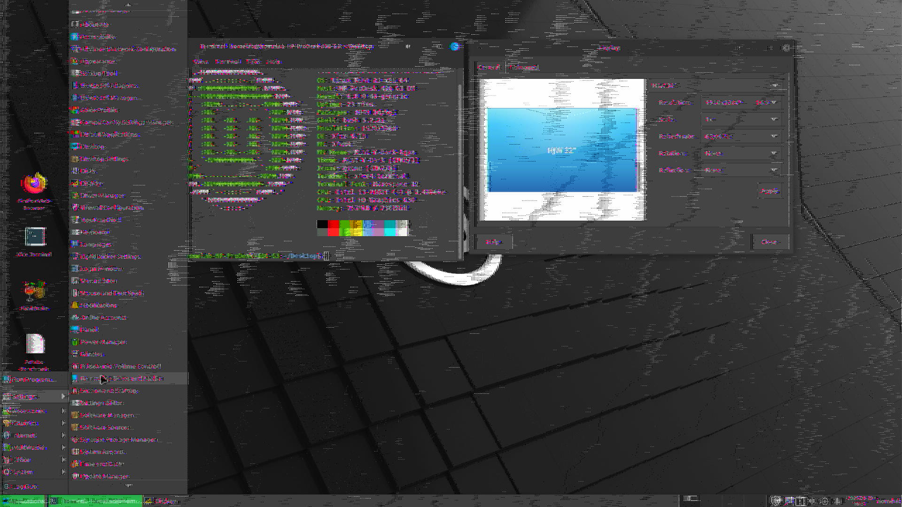The width and height of the screenshot is (902, 507).
Task: Launch Software Manager from menu
Action: click(x=128, y=415)
